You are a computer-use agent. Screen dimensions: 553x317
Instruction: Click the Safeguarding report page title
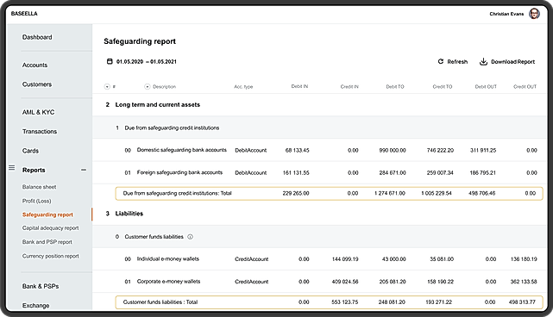pyautogui.click(x=140, y=41)
